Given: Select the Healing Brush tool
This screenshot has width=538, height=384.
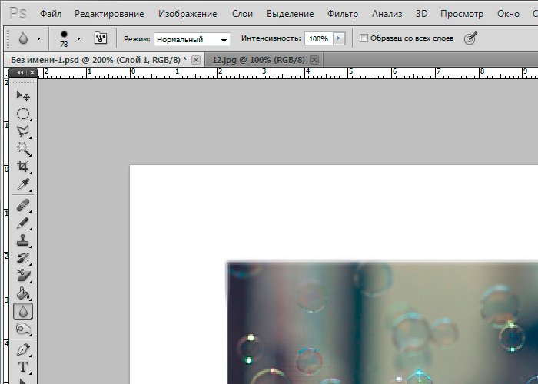Looking at the screenshot, I should 23,205.
